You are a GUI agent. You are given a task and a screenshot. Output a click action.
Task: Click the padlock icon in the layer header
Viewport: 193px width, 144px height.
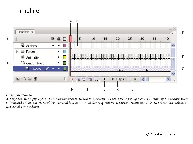click(x=59, y=39)
